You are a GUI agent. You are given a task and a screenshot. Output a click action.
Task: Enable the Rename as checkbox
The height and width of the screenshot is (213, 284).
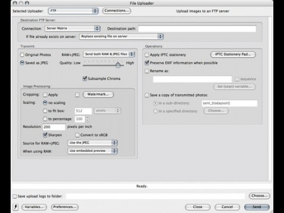(147, 71)
